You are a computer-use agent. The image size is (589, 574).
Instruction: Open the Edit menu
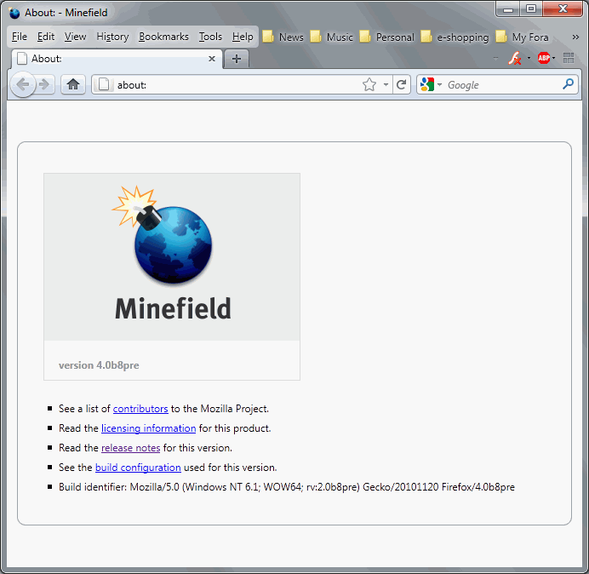[46, 37]
